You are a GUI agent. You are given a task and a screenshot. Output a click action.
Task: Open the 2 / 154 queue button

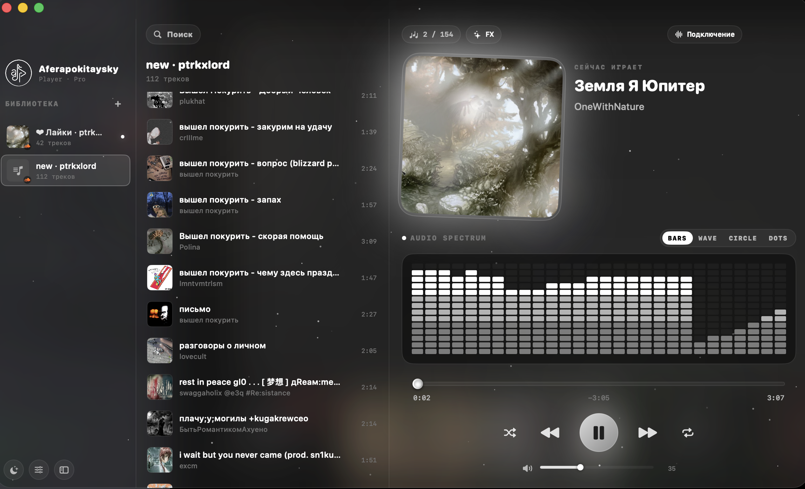coord(431,34)
